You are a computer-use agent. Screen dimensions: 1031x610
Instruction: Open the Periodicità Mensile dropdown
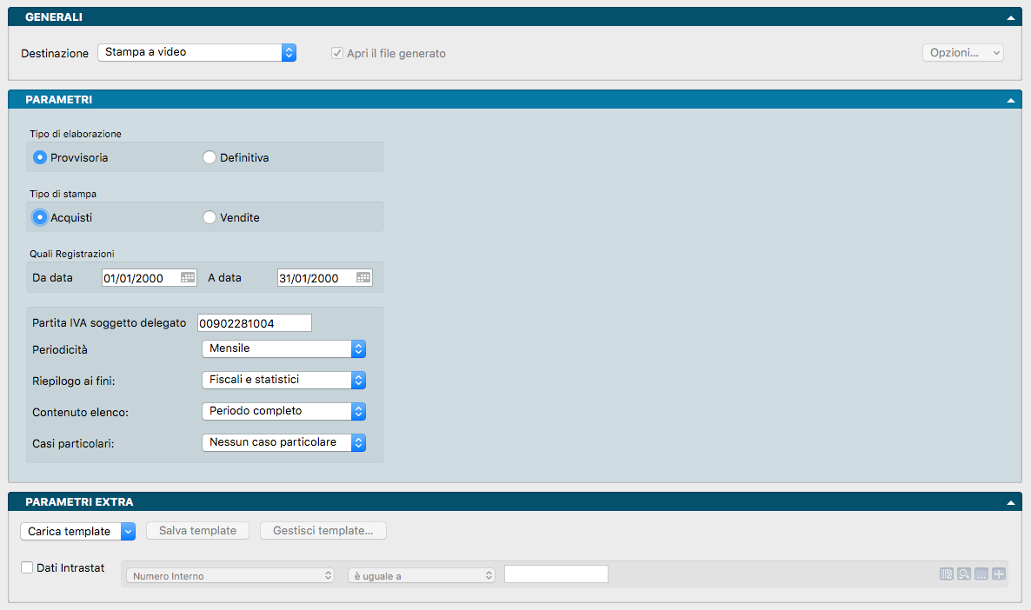pos(283,349)
